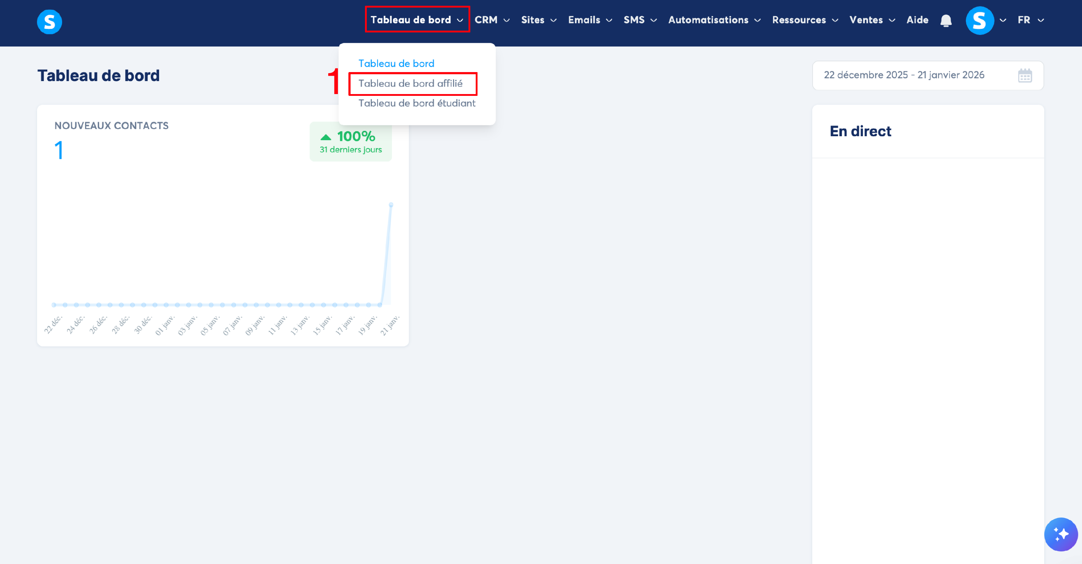Click the 21 janv. data point on chart

click(391, 205)
